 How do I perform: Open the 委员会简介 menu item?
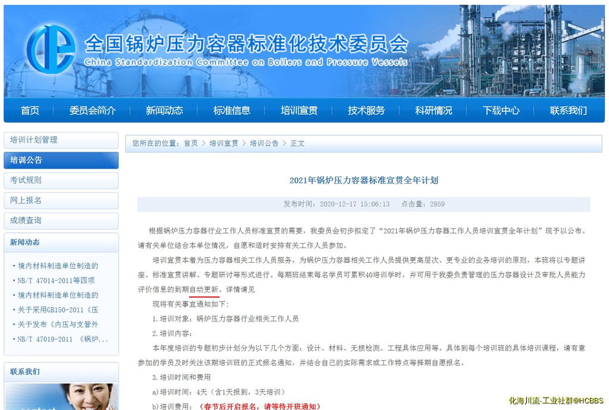pos(92,111)
